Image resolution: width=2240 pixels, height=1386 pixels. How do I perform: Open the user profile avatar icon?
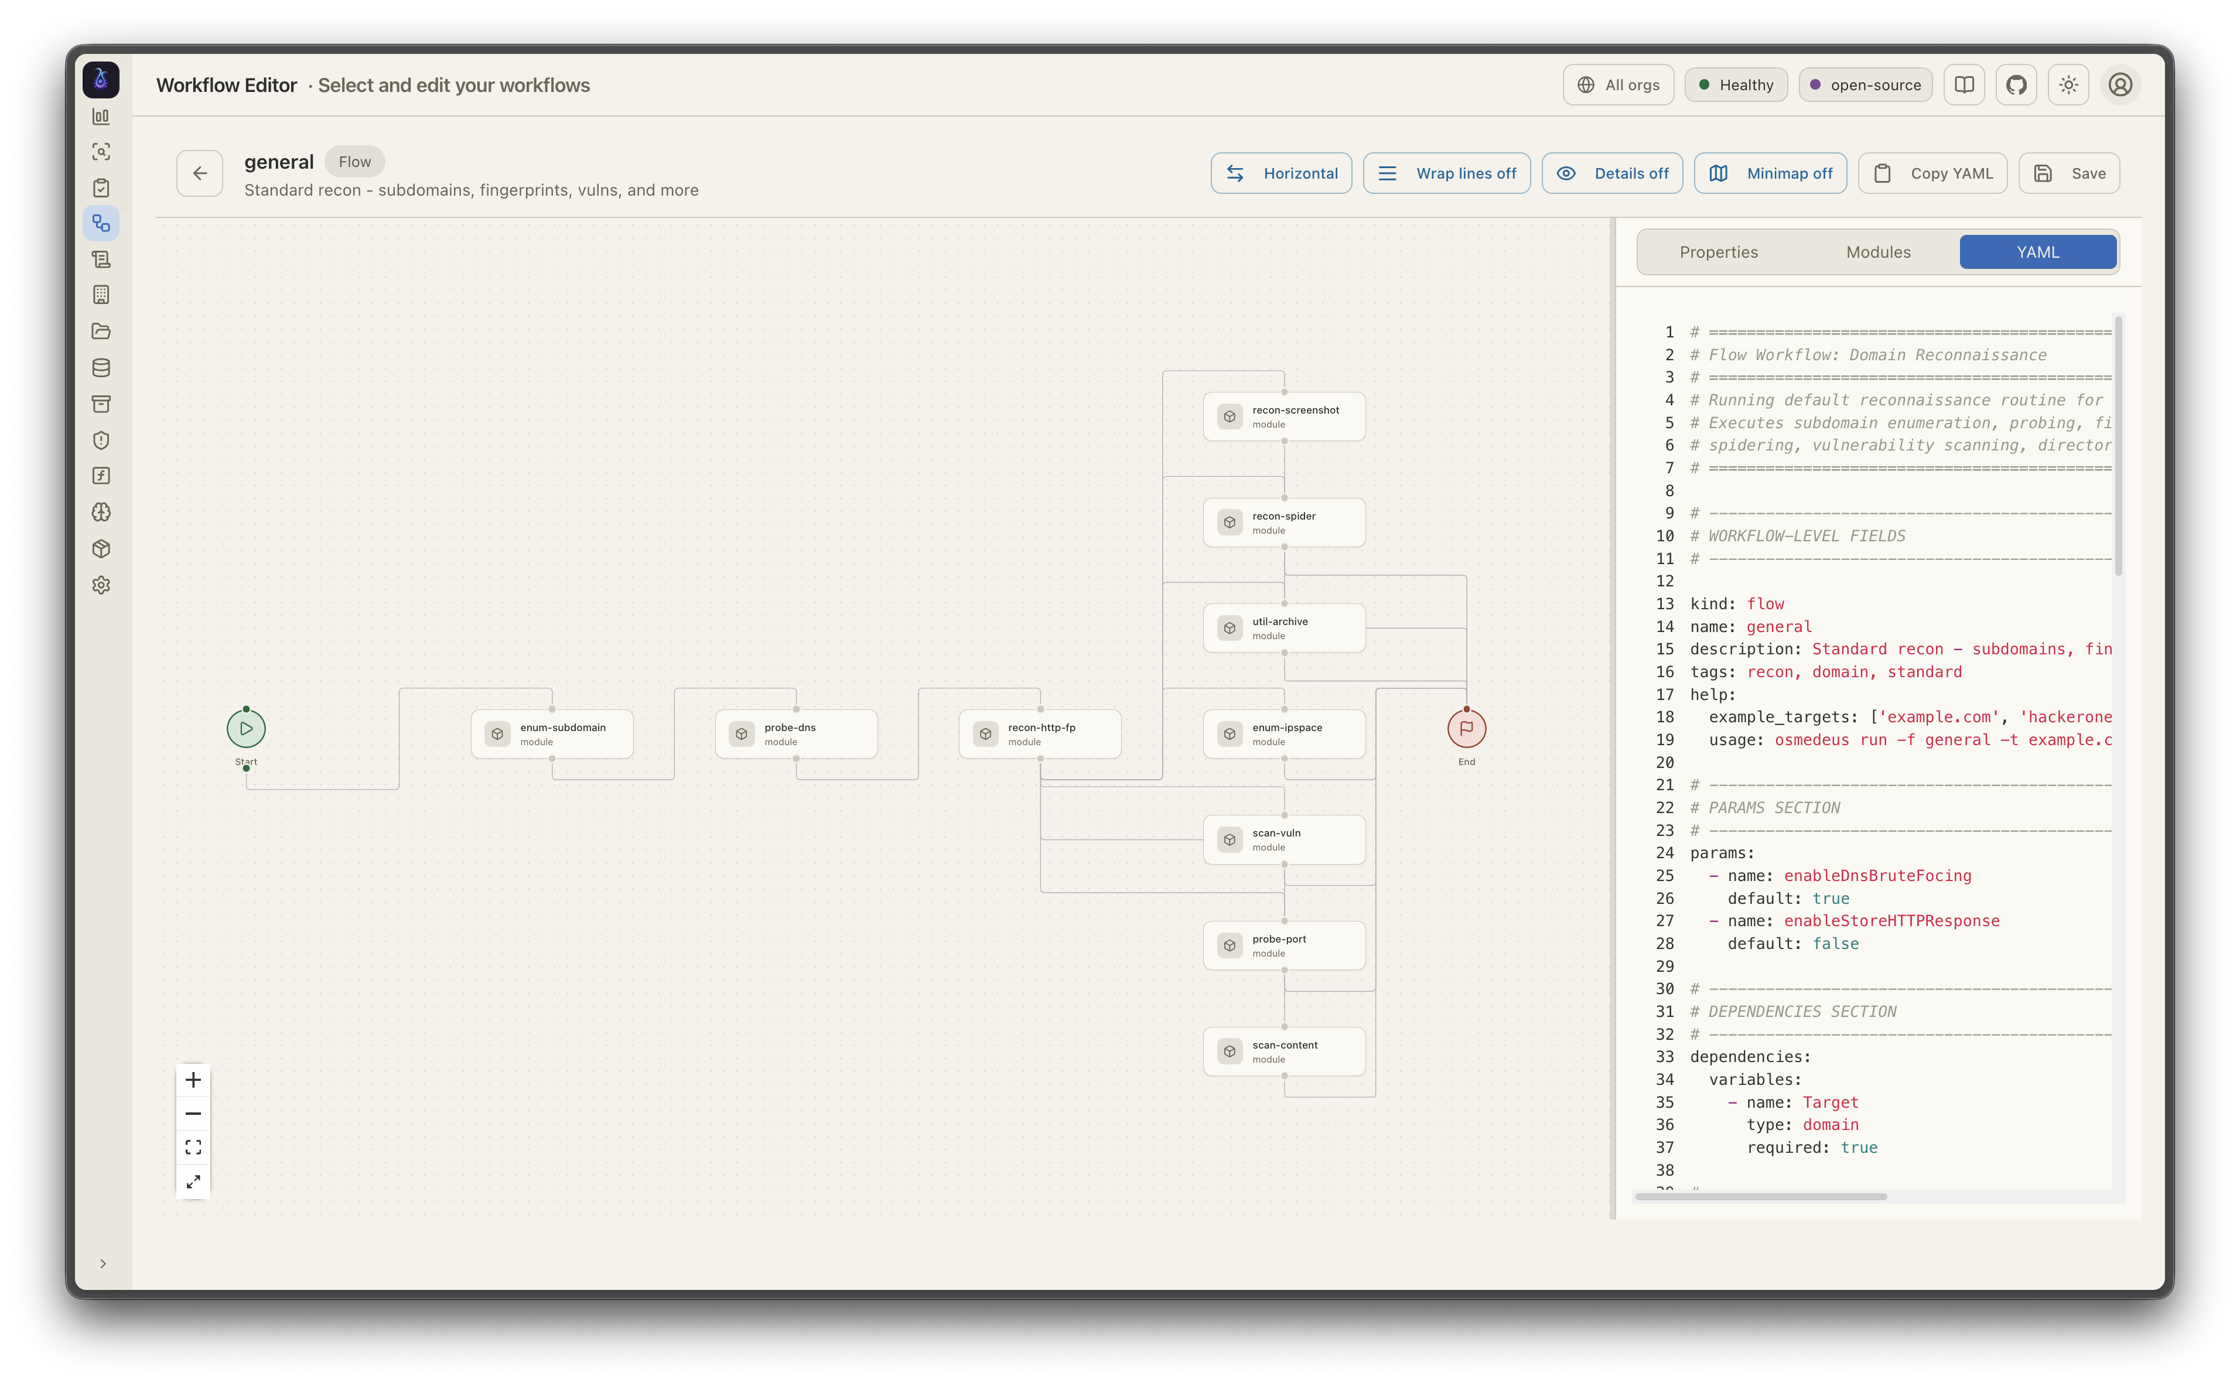pyautogui.click(x=2120, y=86)
